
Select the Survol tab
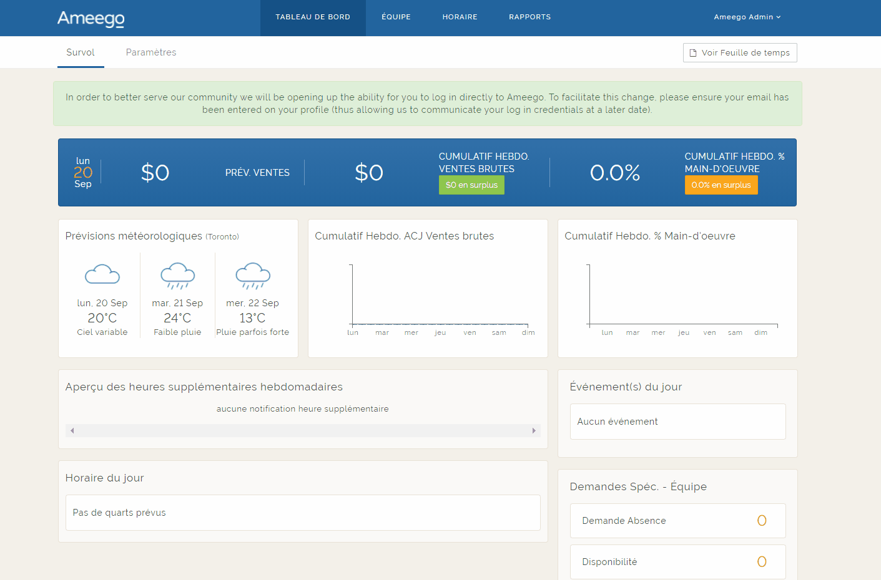point(81,52)
